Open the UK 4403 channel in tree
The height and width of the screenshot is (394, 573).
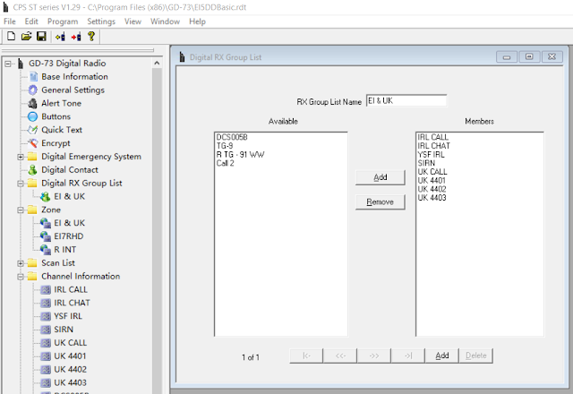[x=70, y=382]
